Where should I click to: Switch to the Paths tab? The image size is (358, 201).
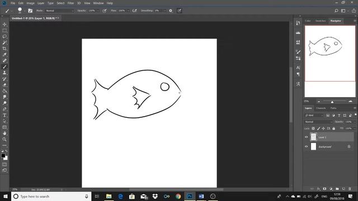[333, 108]
